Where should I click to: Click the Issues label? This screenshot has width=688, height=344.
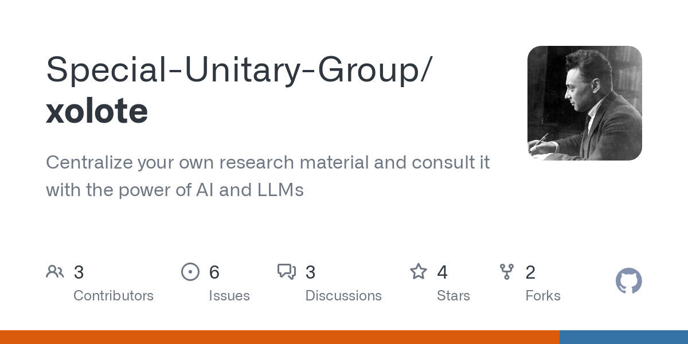pyautogui.click(x=229, y=296)
